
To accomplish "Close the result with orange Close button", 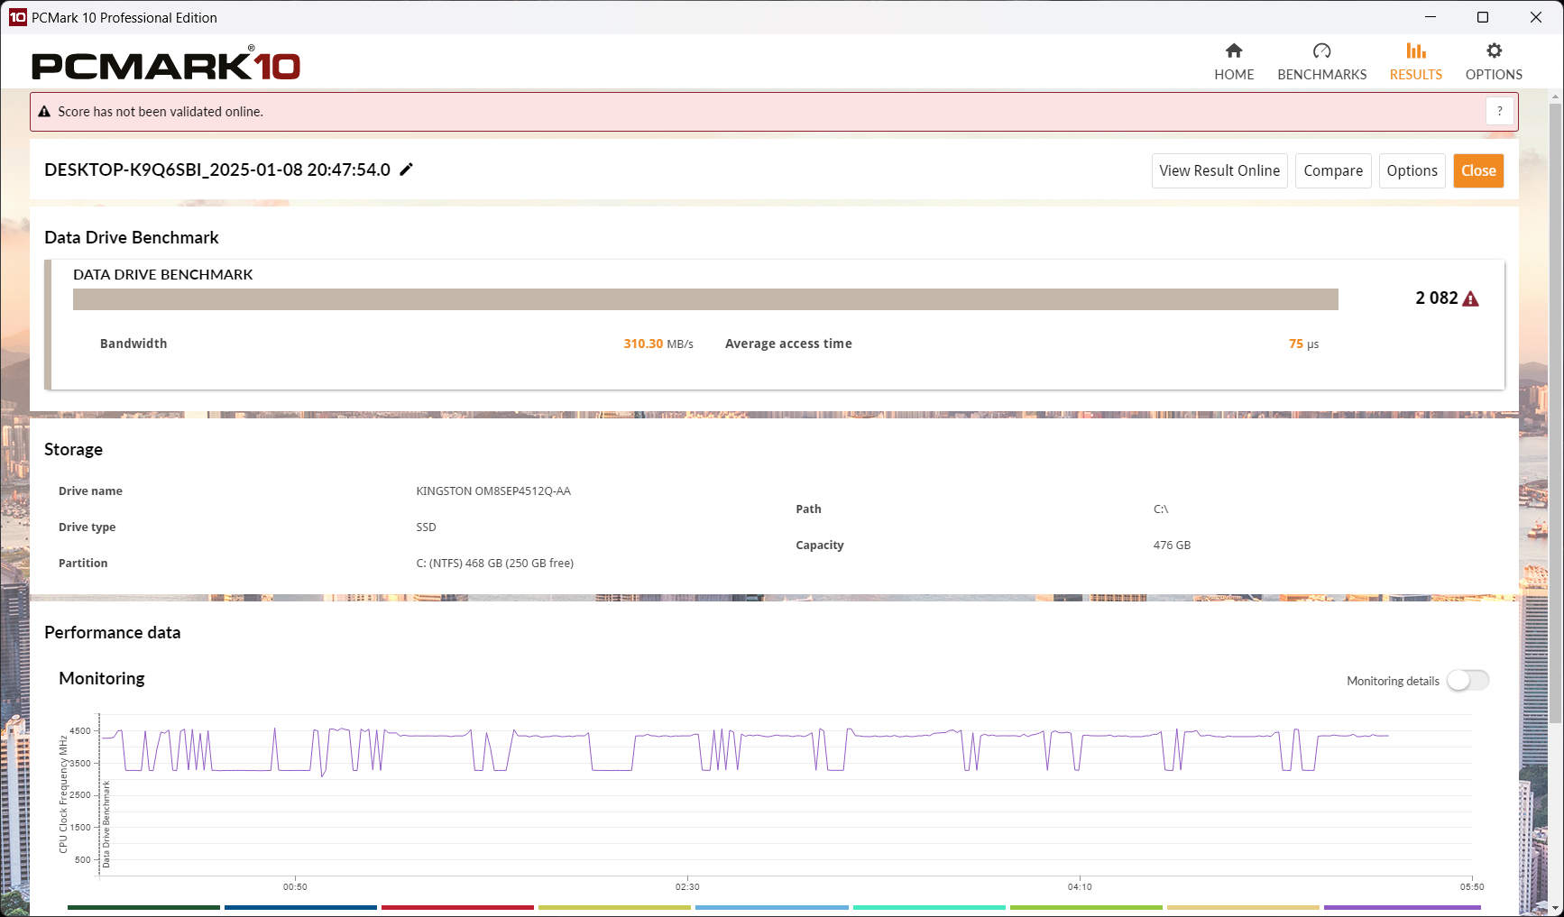I will coord(1477,171).
